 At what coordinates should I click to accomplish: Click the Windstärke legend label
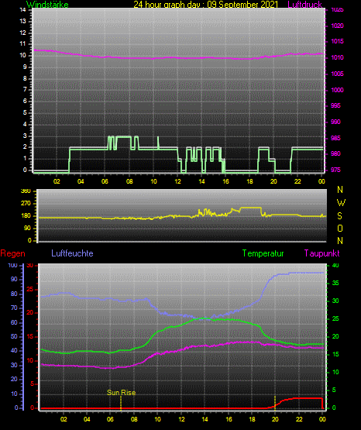(47, 5)
